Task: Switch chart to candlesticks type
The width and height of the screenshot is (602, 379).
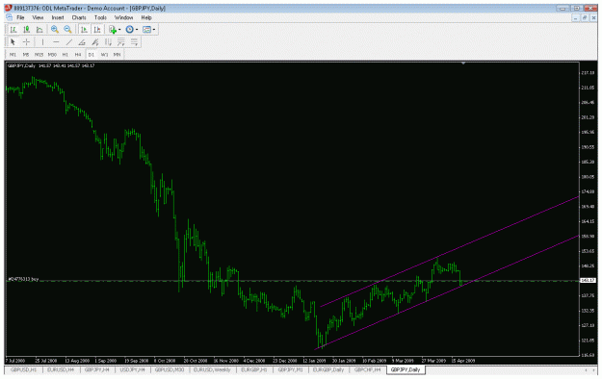Action: tap(27, 29)
